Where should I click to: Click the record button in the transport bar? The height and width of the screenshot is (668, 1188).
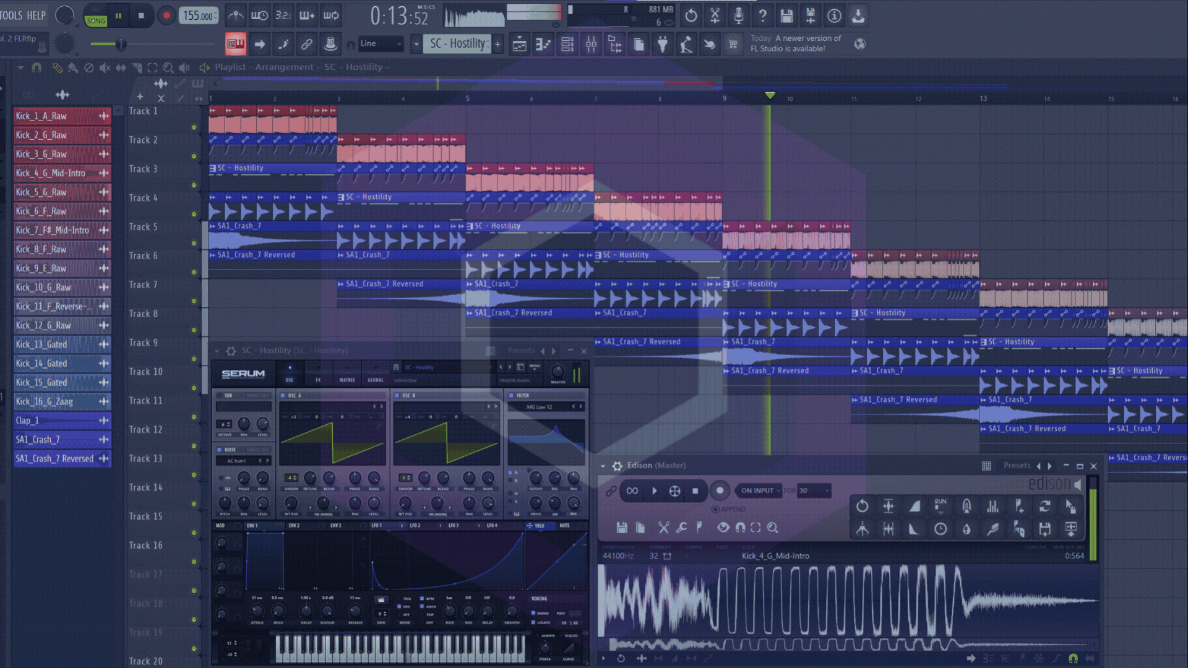pyautogui.click(x=166, y=15)
